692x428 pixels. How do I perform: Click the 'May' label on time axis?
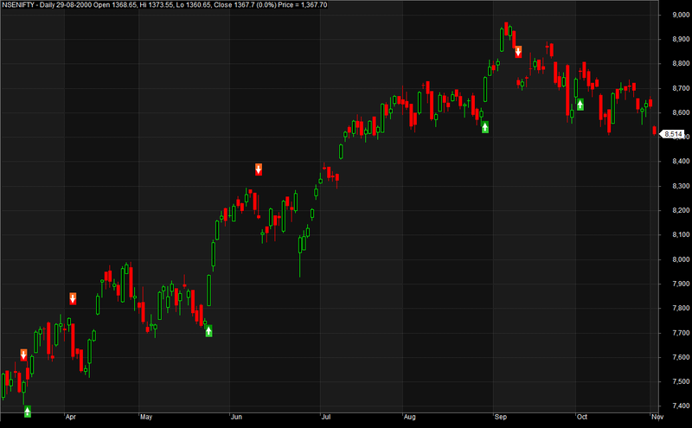pyautogui.click(x=146, y=417)
